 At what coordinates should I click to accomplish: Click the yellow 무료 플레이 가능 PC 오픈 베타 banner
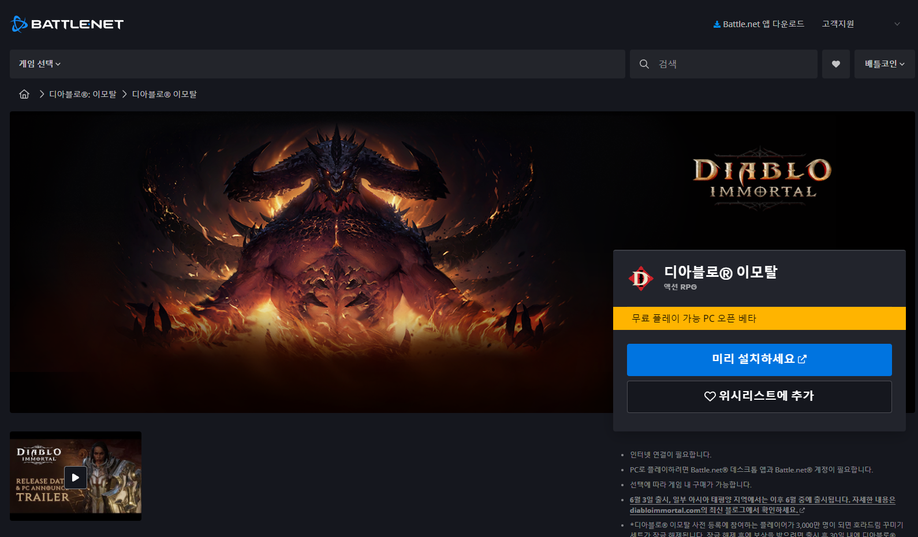[x=759, y=318]
